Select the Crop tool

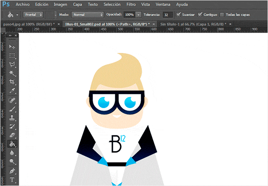13,82
